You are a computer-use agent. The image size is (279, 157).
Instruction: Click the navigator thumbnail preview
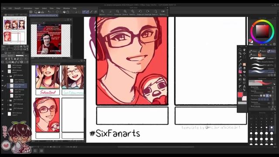(x=15, y=31)
